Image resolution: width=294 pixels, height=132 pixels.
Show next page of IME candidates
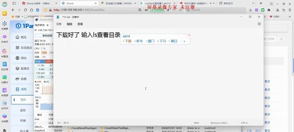point(185,41)
